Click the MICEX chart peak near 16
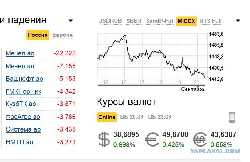250x162 pixels. coord(125,35)
